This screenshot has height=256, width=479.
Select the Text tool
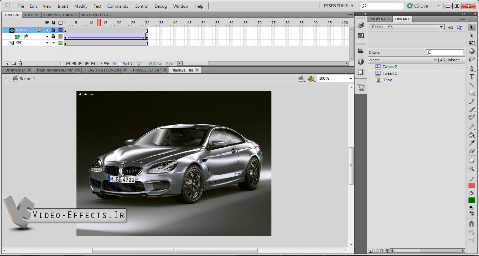pos(472,77)
